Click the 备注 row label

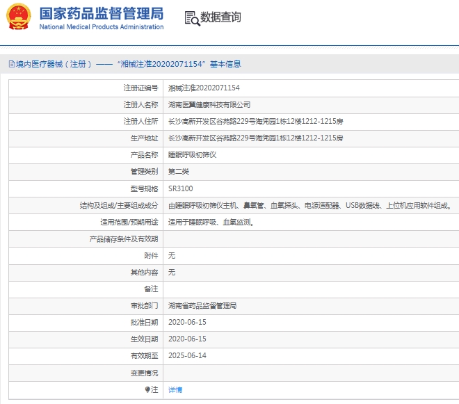coord(152,289)
